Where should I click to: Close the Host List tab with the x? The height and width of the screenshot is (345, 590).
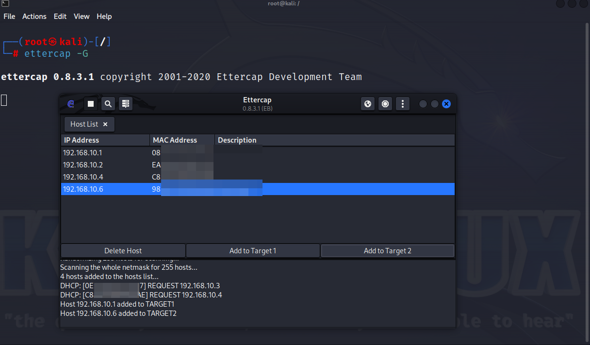click(x=105, y=124)
